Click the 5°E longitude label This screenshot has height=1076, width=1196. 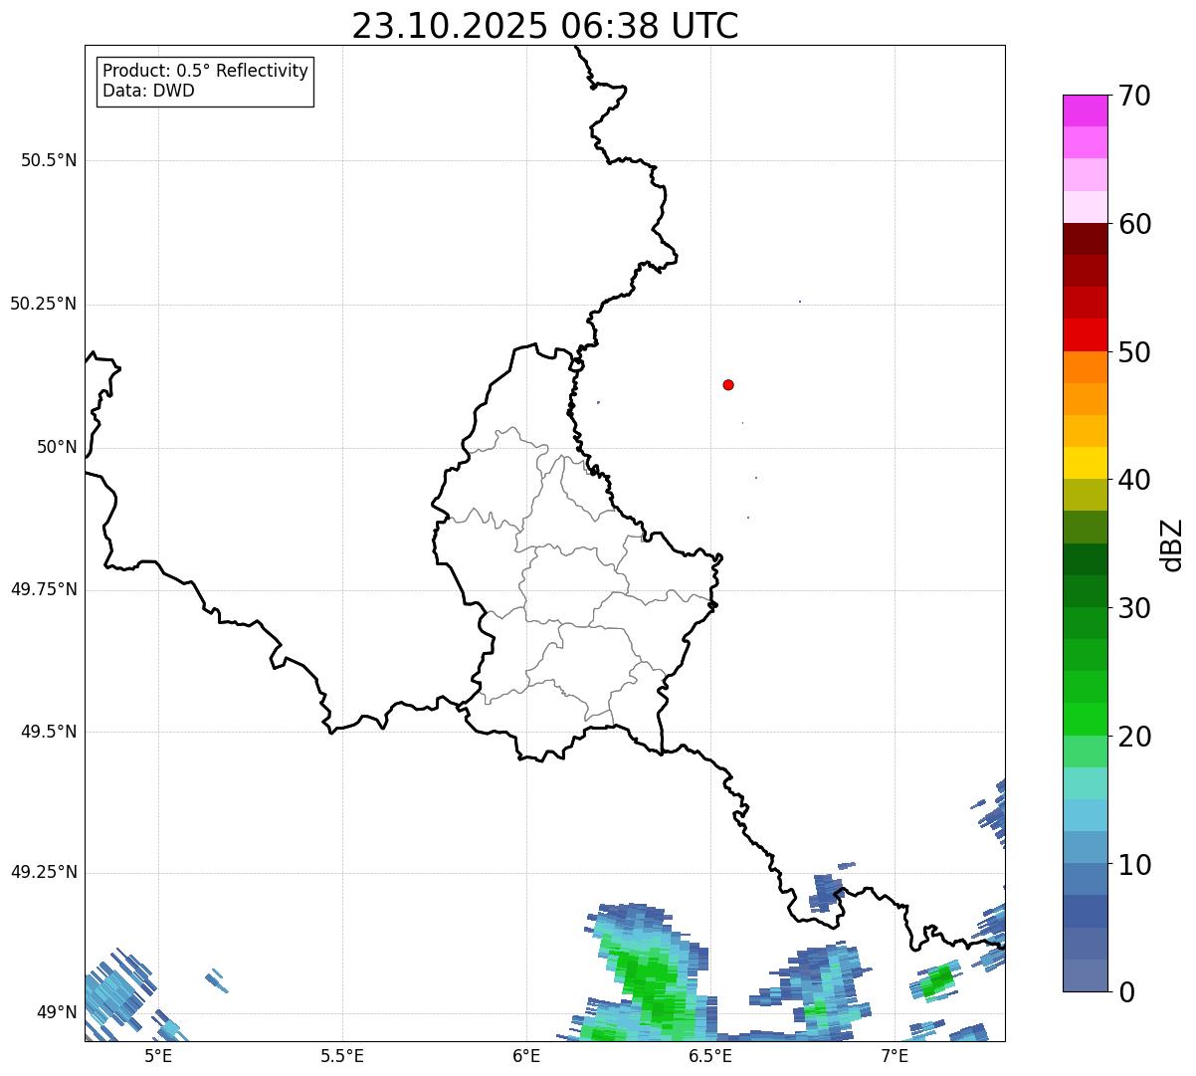coord(158,1055)
